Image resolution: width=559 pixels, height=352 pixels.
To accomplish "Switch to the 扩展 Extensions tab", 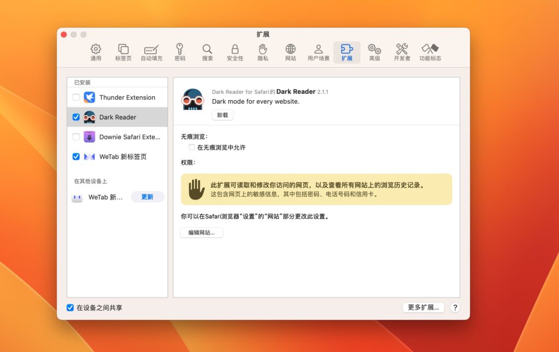I will point(347,52).
